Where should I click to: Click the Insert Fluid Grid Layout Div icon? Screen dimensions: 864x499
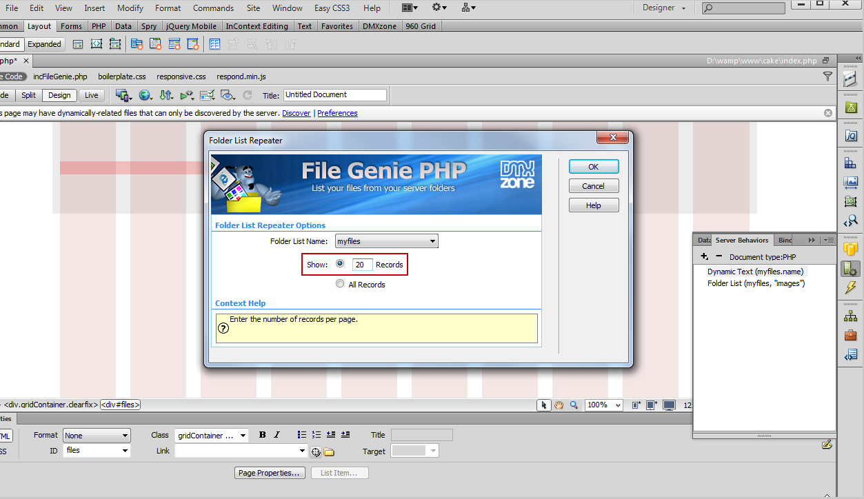97,44
